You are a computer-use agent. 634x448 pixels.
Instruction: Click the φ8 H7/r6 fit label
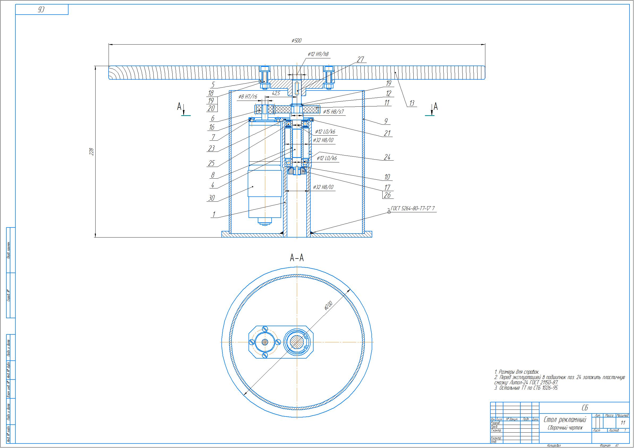[248, 97]
